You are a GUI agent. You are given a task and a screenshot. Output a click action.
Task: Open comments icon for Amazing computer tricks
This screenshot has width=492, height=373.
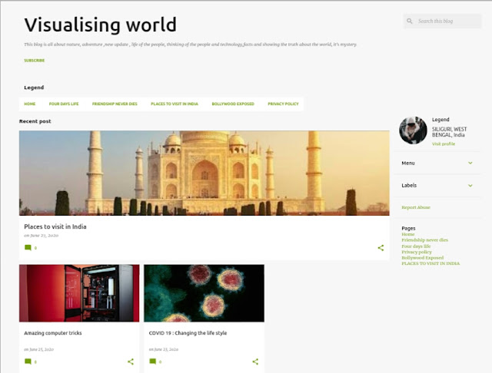click(28, 361)
